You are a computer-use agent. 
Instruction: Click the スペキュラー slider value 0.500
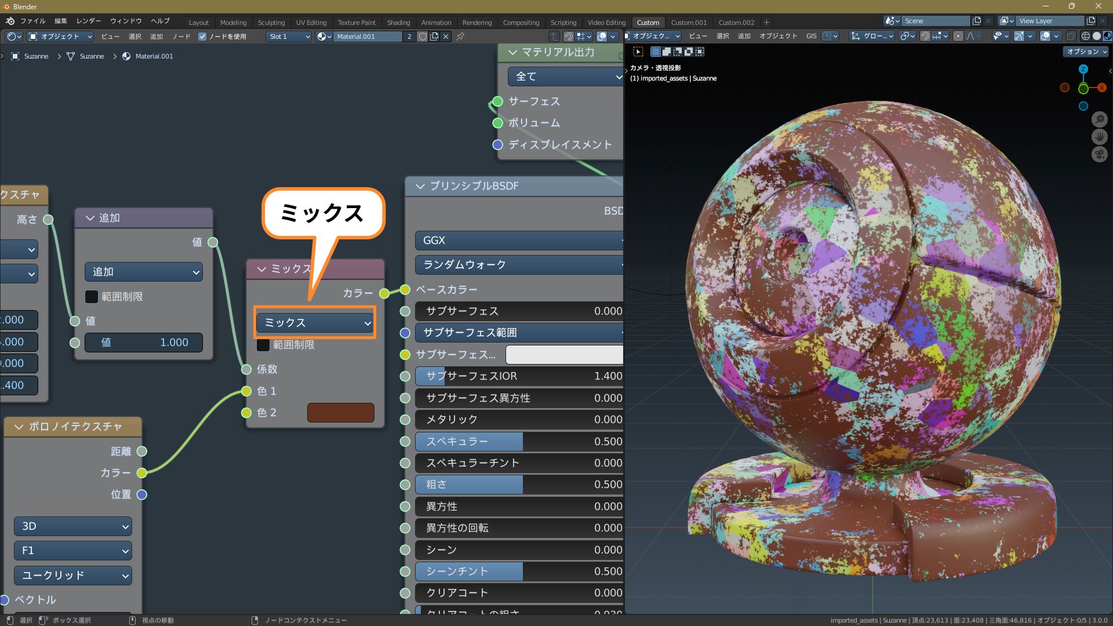(519, 442)
